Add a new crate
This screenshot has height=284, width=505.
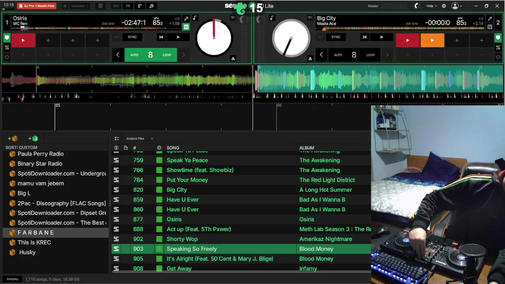tap(13, 138)
